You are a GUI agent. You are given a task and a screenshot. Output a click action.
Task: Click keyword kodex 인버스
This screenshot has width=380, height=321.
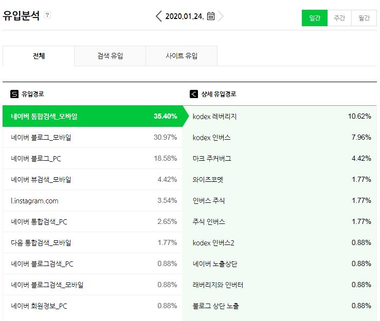(211, 138)
